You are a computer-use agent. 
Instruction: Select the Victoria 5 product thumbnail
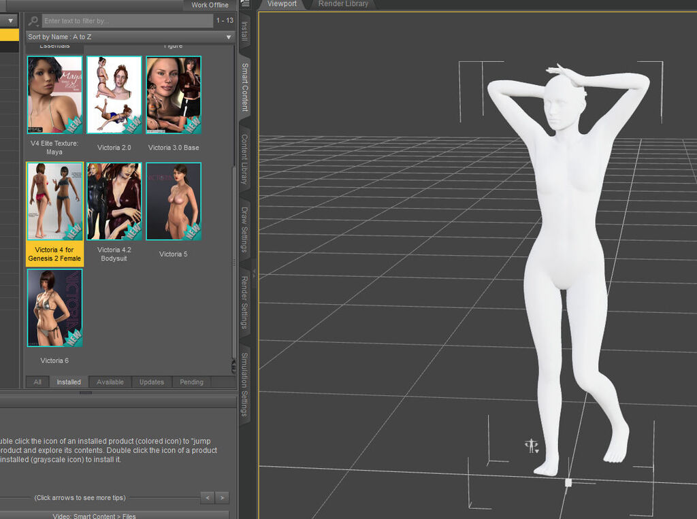[174, 201]
